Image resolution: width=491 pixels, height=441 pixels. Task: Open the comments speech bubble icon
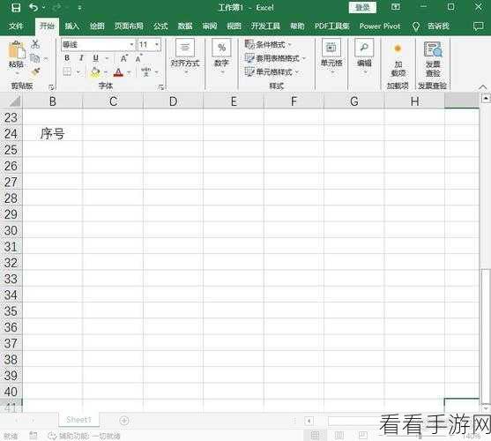pyautogui.click(x=478, y=26)
